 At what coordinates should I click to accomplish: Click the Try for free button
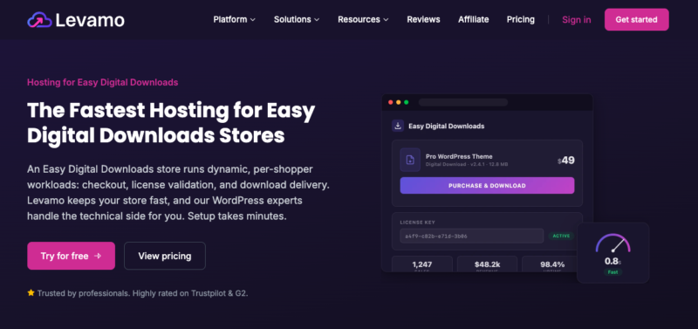[x=71, y=256]
